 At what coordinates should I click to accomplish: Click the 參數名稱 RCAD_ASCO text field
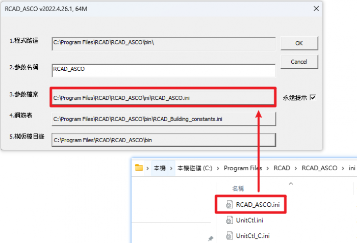point(164,70)
